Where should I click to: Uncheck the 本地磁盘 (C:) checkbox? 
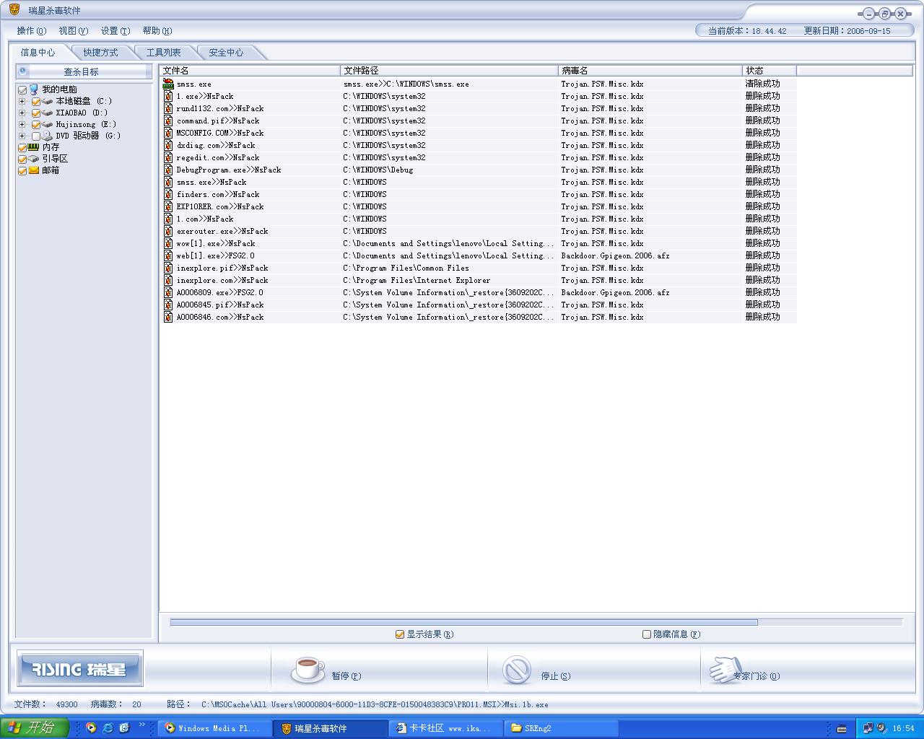pyautogui.click(x=36, y=102)
